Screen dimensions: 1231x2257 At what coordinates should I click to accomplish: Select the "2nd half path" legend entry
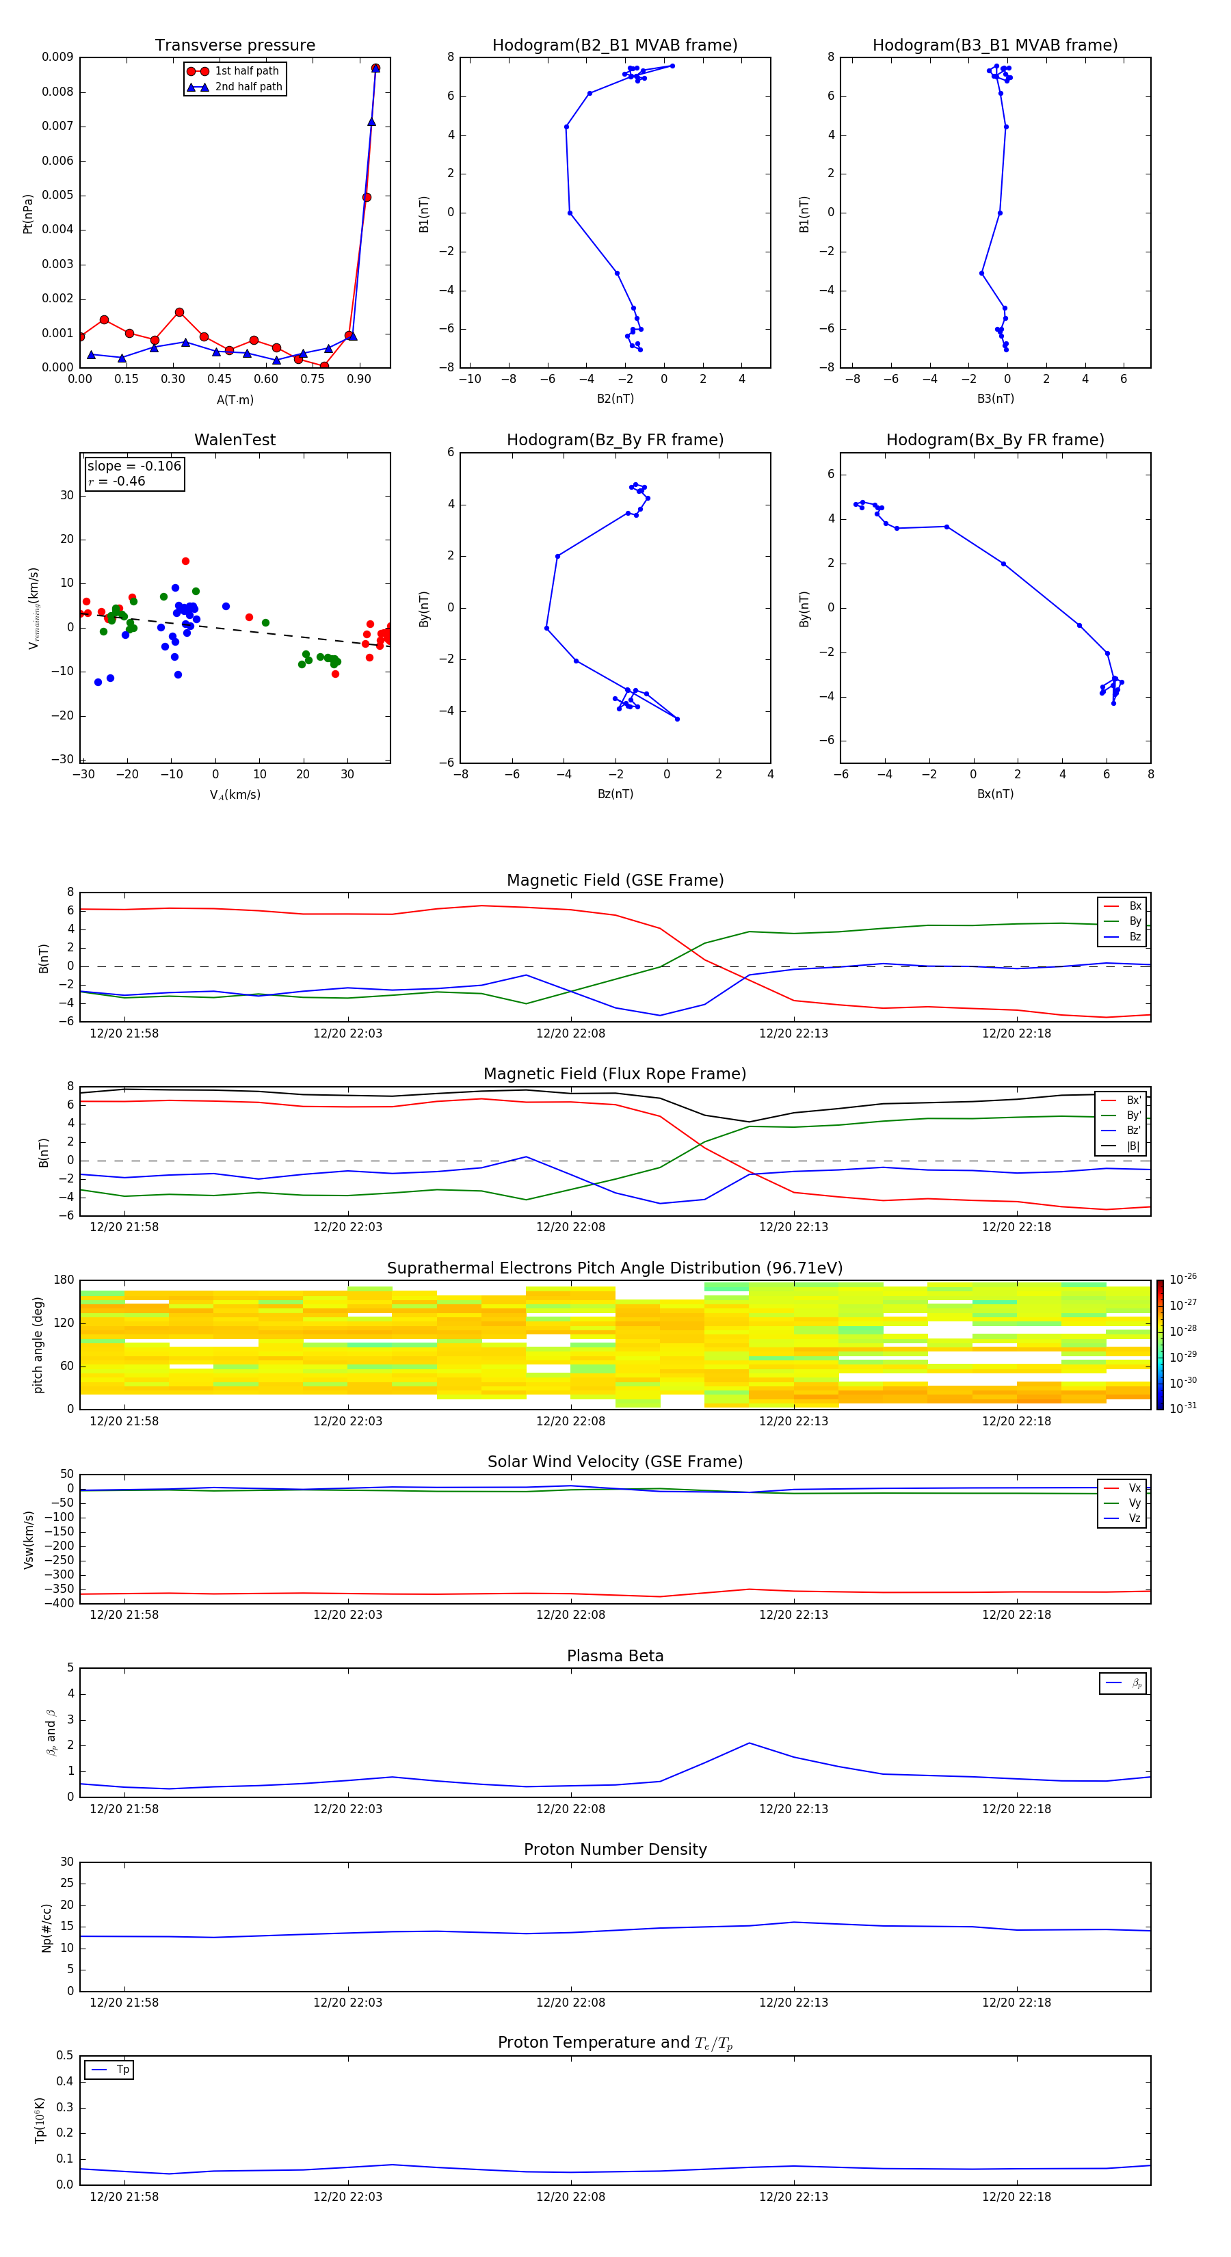point(235,87)
